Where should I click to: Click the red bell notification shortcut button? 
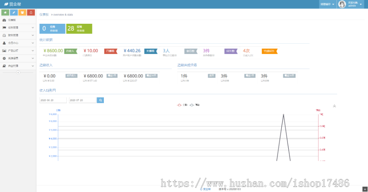pyautogui.click(x=31, y=12)
